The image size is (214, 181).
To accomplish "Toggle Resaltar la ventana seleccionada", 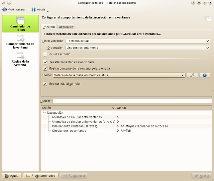I will click(x=45, y=62).
